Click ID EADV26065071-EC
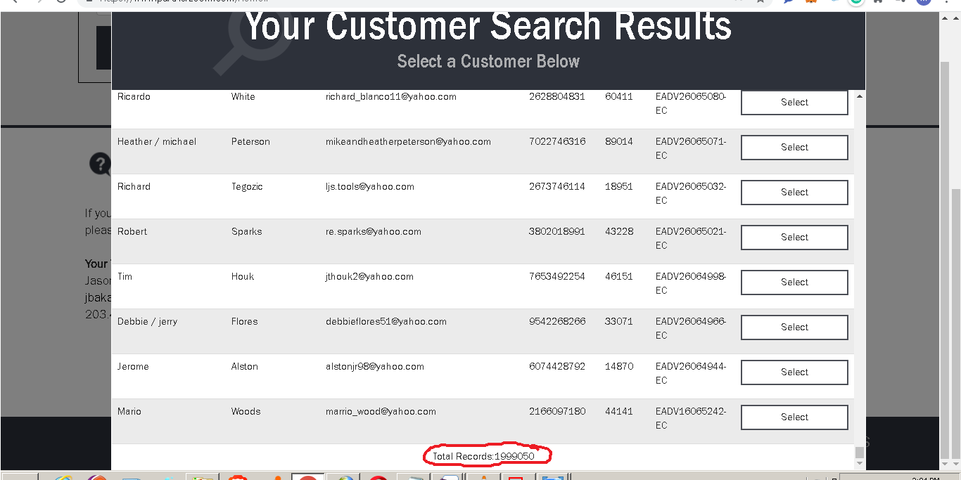Image resolution: width=961 pixels, height=480 pixels. 691,148
